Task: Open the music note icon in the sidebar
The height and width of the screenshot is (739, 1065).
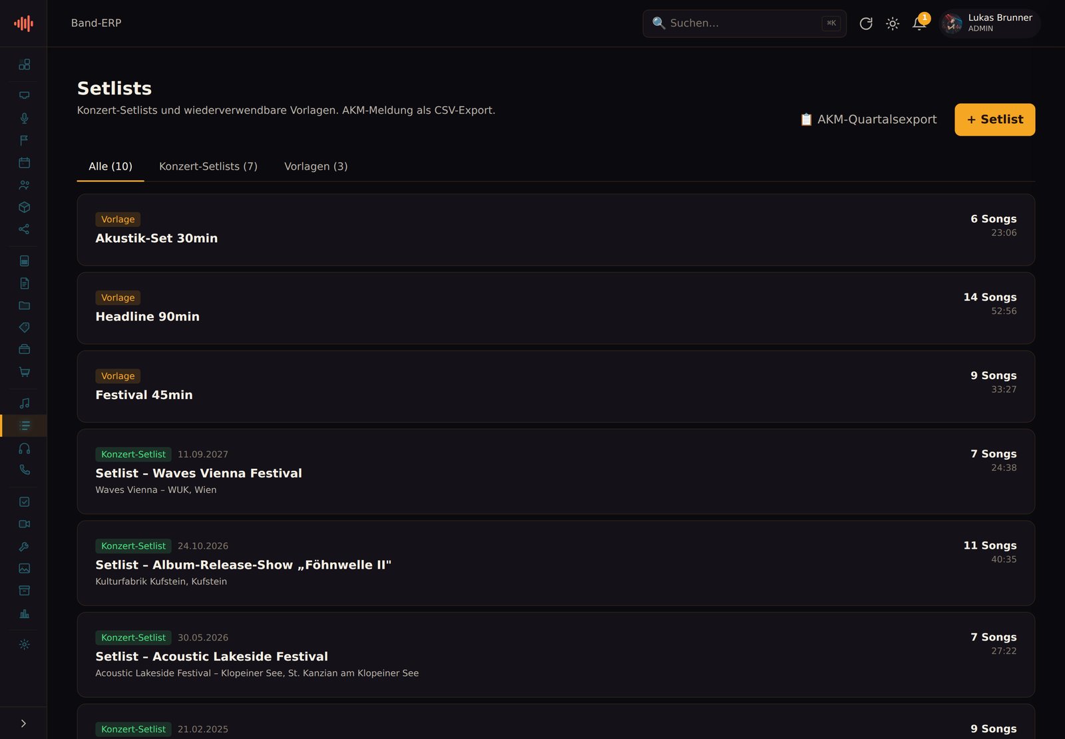Action: [x=24, y=403]
